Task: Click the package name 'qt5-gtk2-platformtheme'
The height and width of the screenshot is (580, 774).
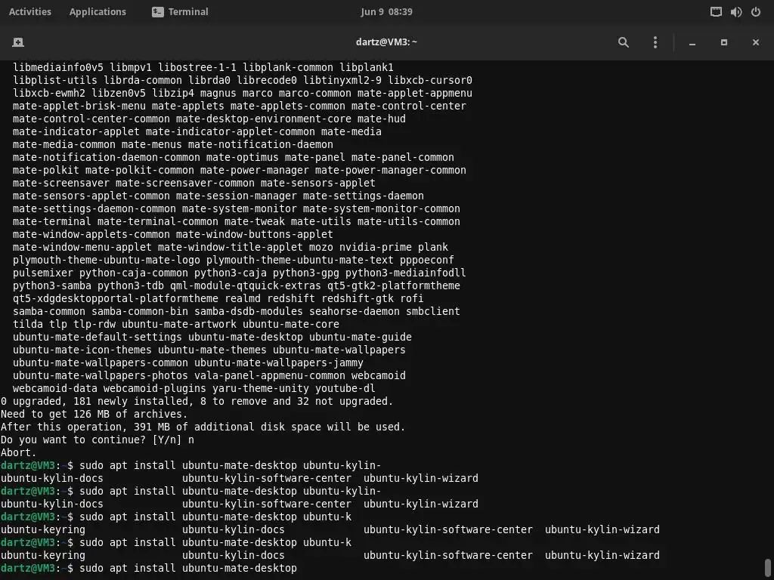Action: 393,286
